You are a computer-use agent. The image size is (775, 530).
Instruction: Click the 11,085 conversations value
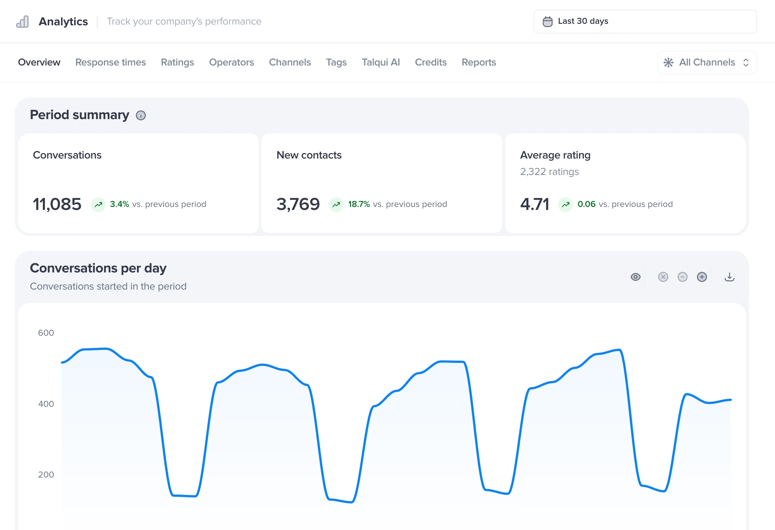(57, 204)
